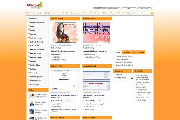Click the Kelebek v. Media section header
180x120 pixels.
(65, 118)
